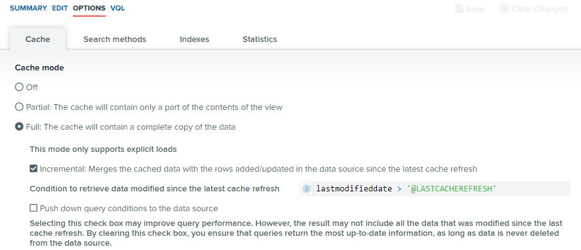Select the Full cache mode radio button
The image size is (581, 250).
point(19,127)
